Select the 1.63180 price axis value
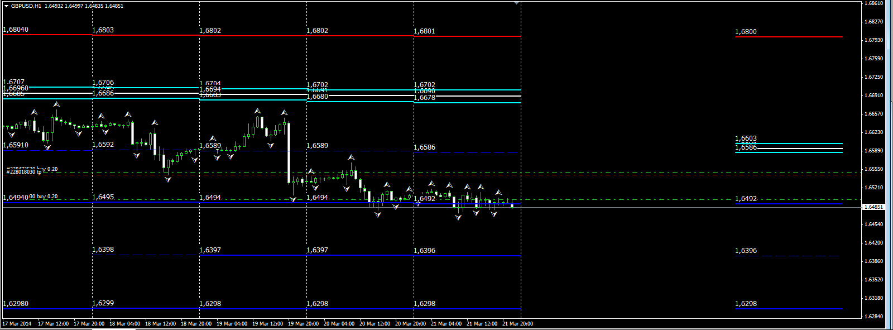 874,298
